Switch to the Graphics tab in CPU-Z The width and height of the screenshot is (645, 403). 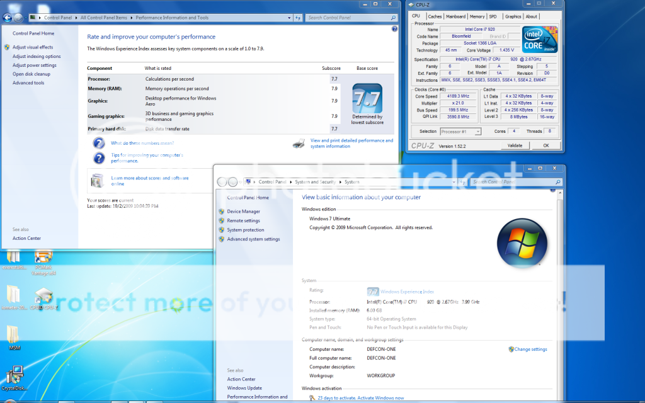(x=513, y=16)
